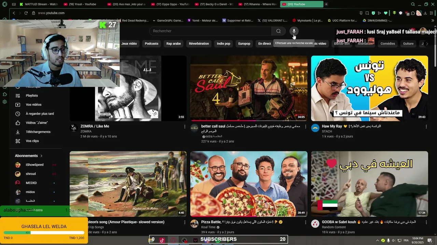Go back with the browser back arrow
The height and width of the screenshot is (245, 437).
coord(14,13)
